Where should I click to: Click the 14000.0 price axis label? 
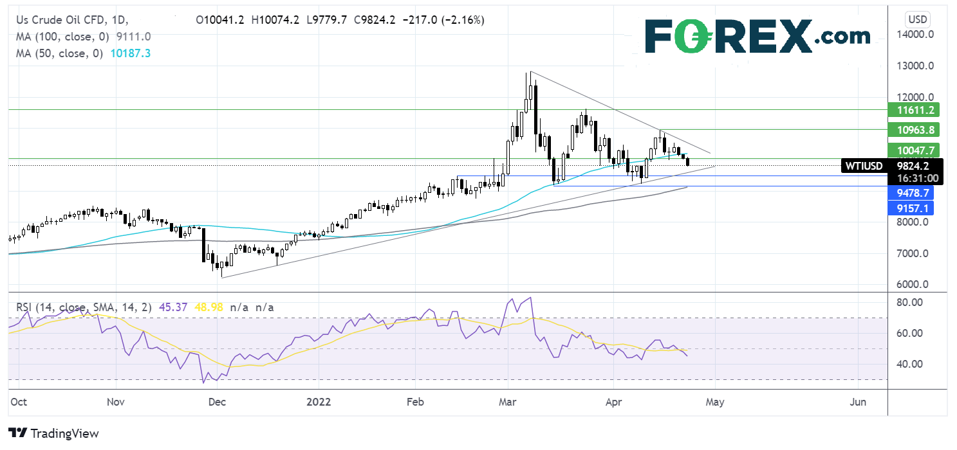tap(915, 35)
